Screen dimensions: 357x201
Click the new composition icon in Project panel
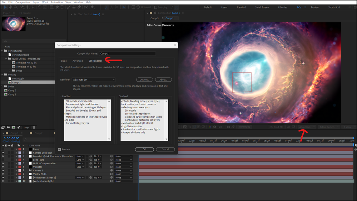tap(14, 128)
